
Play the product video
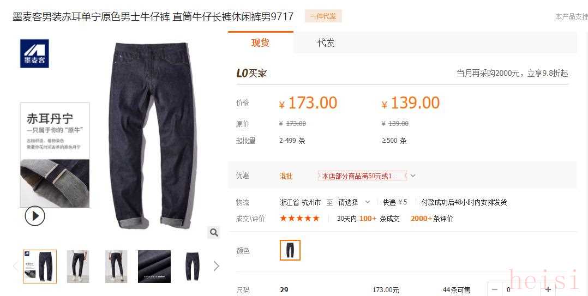(35, 216)
